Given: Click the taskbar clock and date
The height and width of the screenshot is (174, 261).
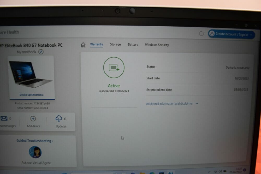Looking at the screenshot, I should [x=235, y=170].
